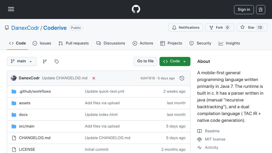This screenshot has width=272, height=153.
Task: Star the Coderive repository
Action: (x=252, y=27)
